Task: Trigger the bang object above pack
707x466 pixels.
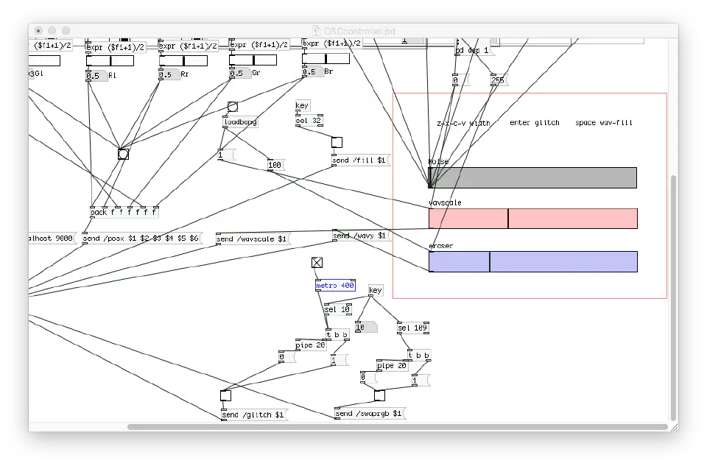Action: click(123, 154)
